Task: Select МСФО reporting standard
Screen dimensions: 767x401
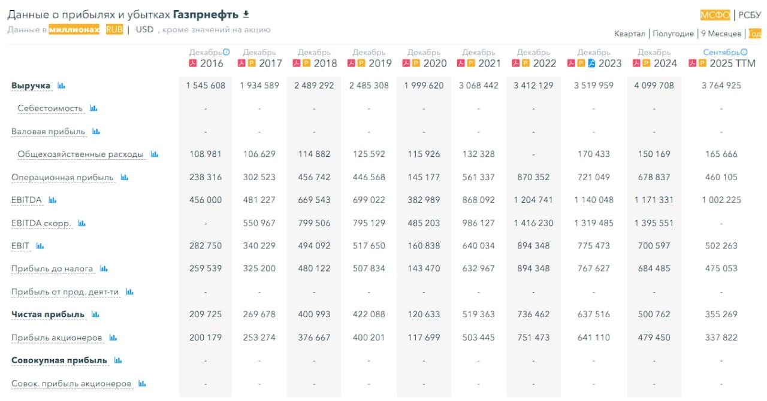Action: click(x=715, y=16)
